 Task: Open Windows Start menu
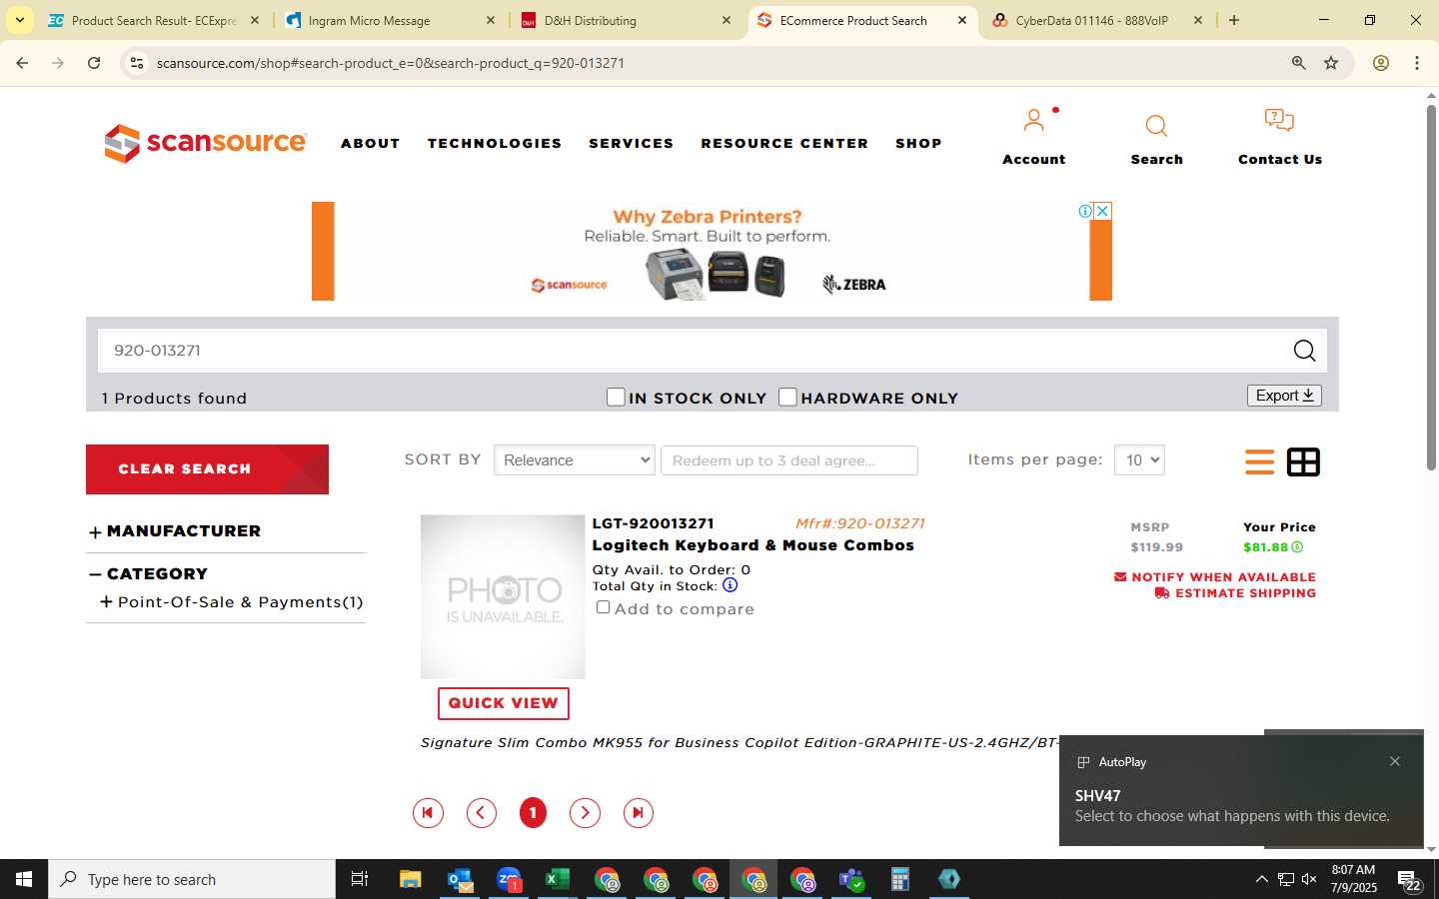[x=24, y=879]
